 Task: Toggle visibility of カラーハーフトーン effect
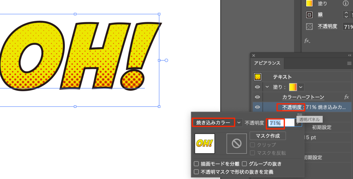(x=257, y=97)
